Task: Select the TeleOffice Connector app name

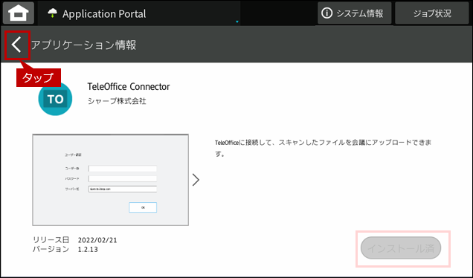Action: 129,87
